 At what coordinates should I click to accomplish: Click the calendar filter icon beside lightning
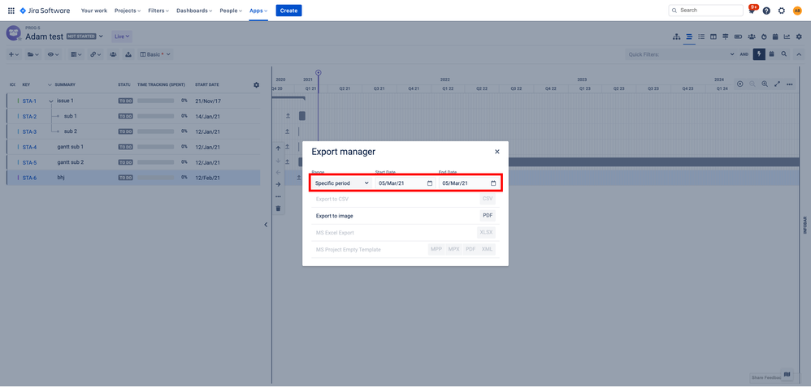[772, 54]
